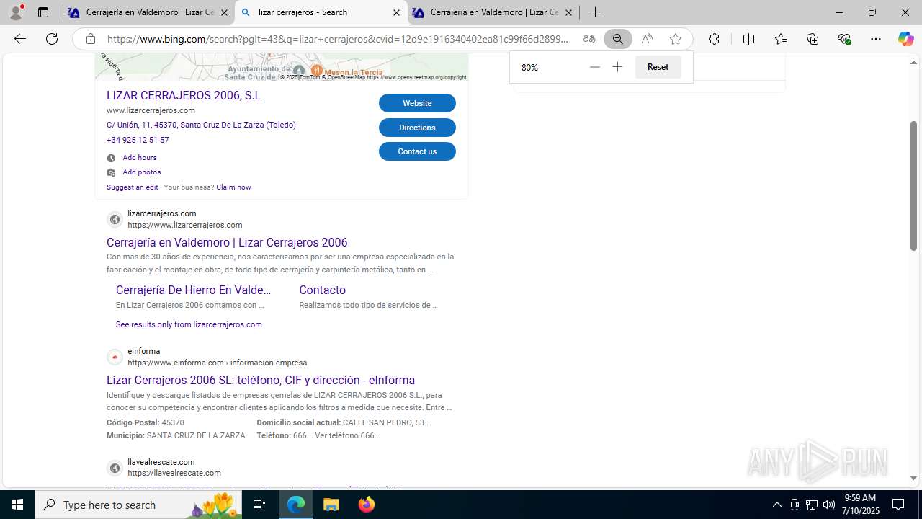The height and width of the screenshot is (519, 922).
Task: Open Microsoft Edge from taskbar
Action: [x=296, y=505]
